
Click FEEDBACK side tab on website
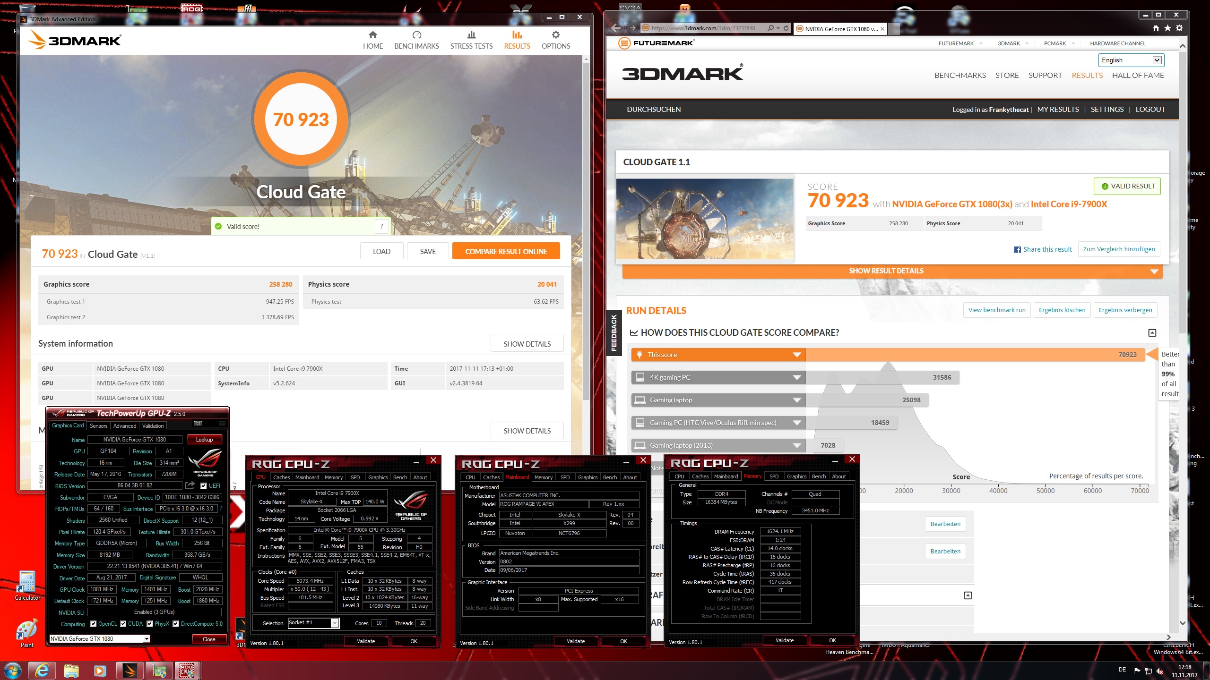(614, 333)
